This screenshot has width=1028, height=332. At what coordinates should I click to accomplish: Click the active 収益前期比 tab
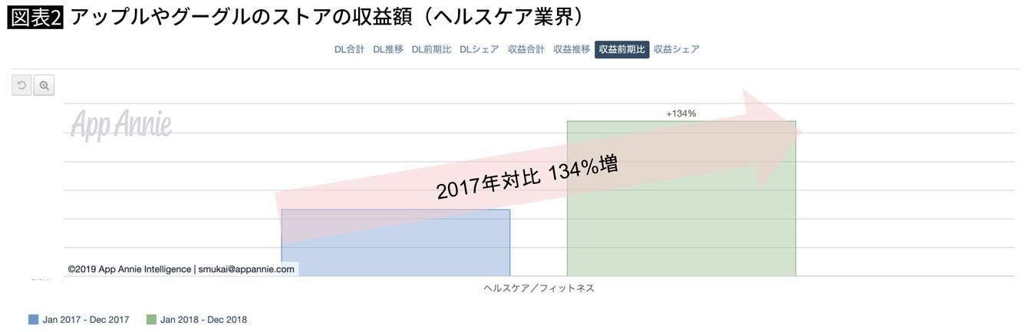point(621,49)
